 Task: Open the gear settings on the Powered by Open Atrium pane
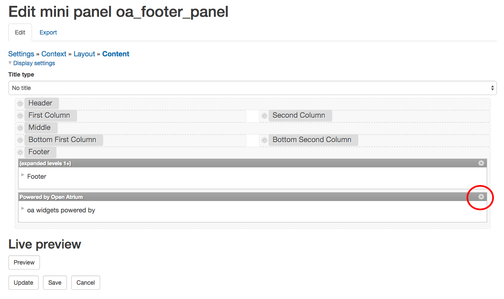pos(481,197)
